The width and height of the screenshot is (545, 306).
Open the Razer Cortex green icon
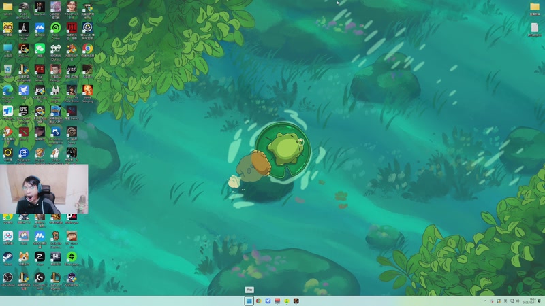(x=56, y=28)
